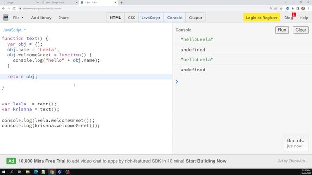The height and width of the screenshot is (175, 312).
Task: Close the Google tab
Action: 38,3
